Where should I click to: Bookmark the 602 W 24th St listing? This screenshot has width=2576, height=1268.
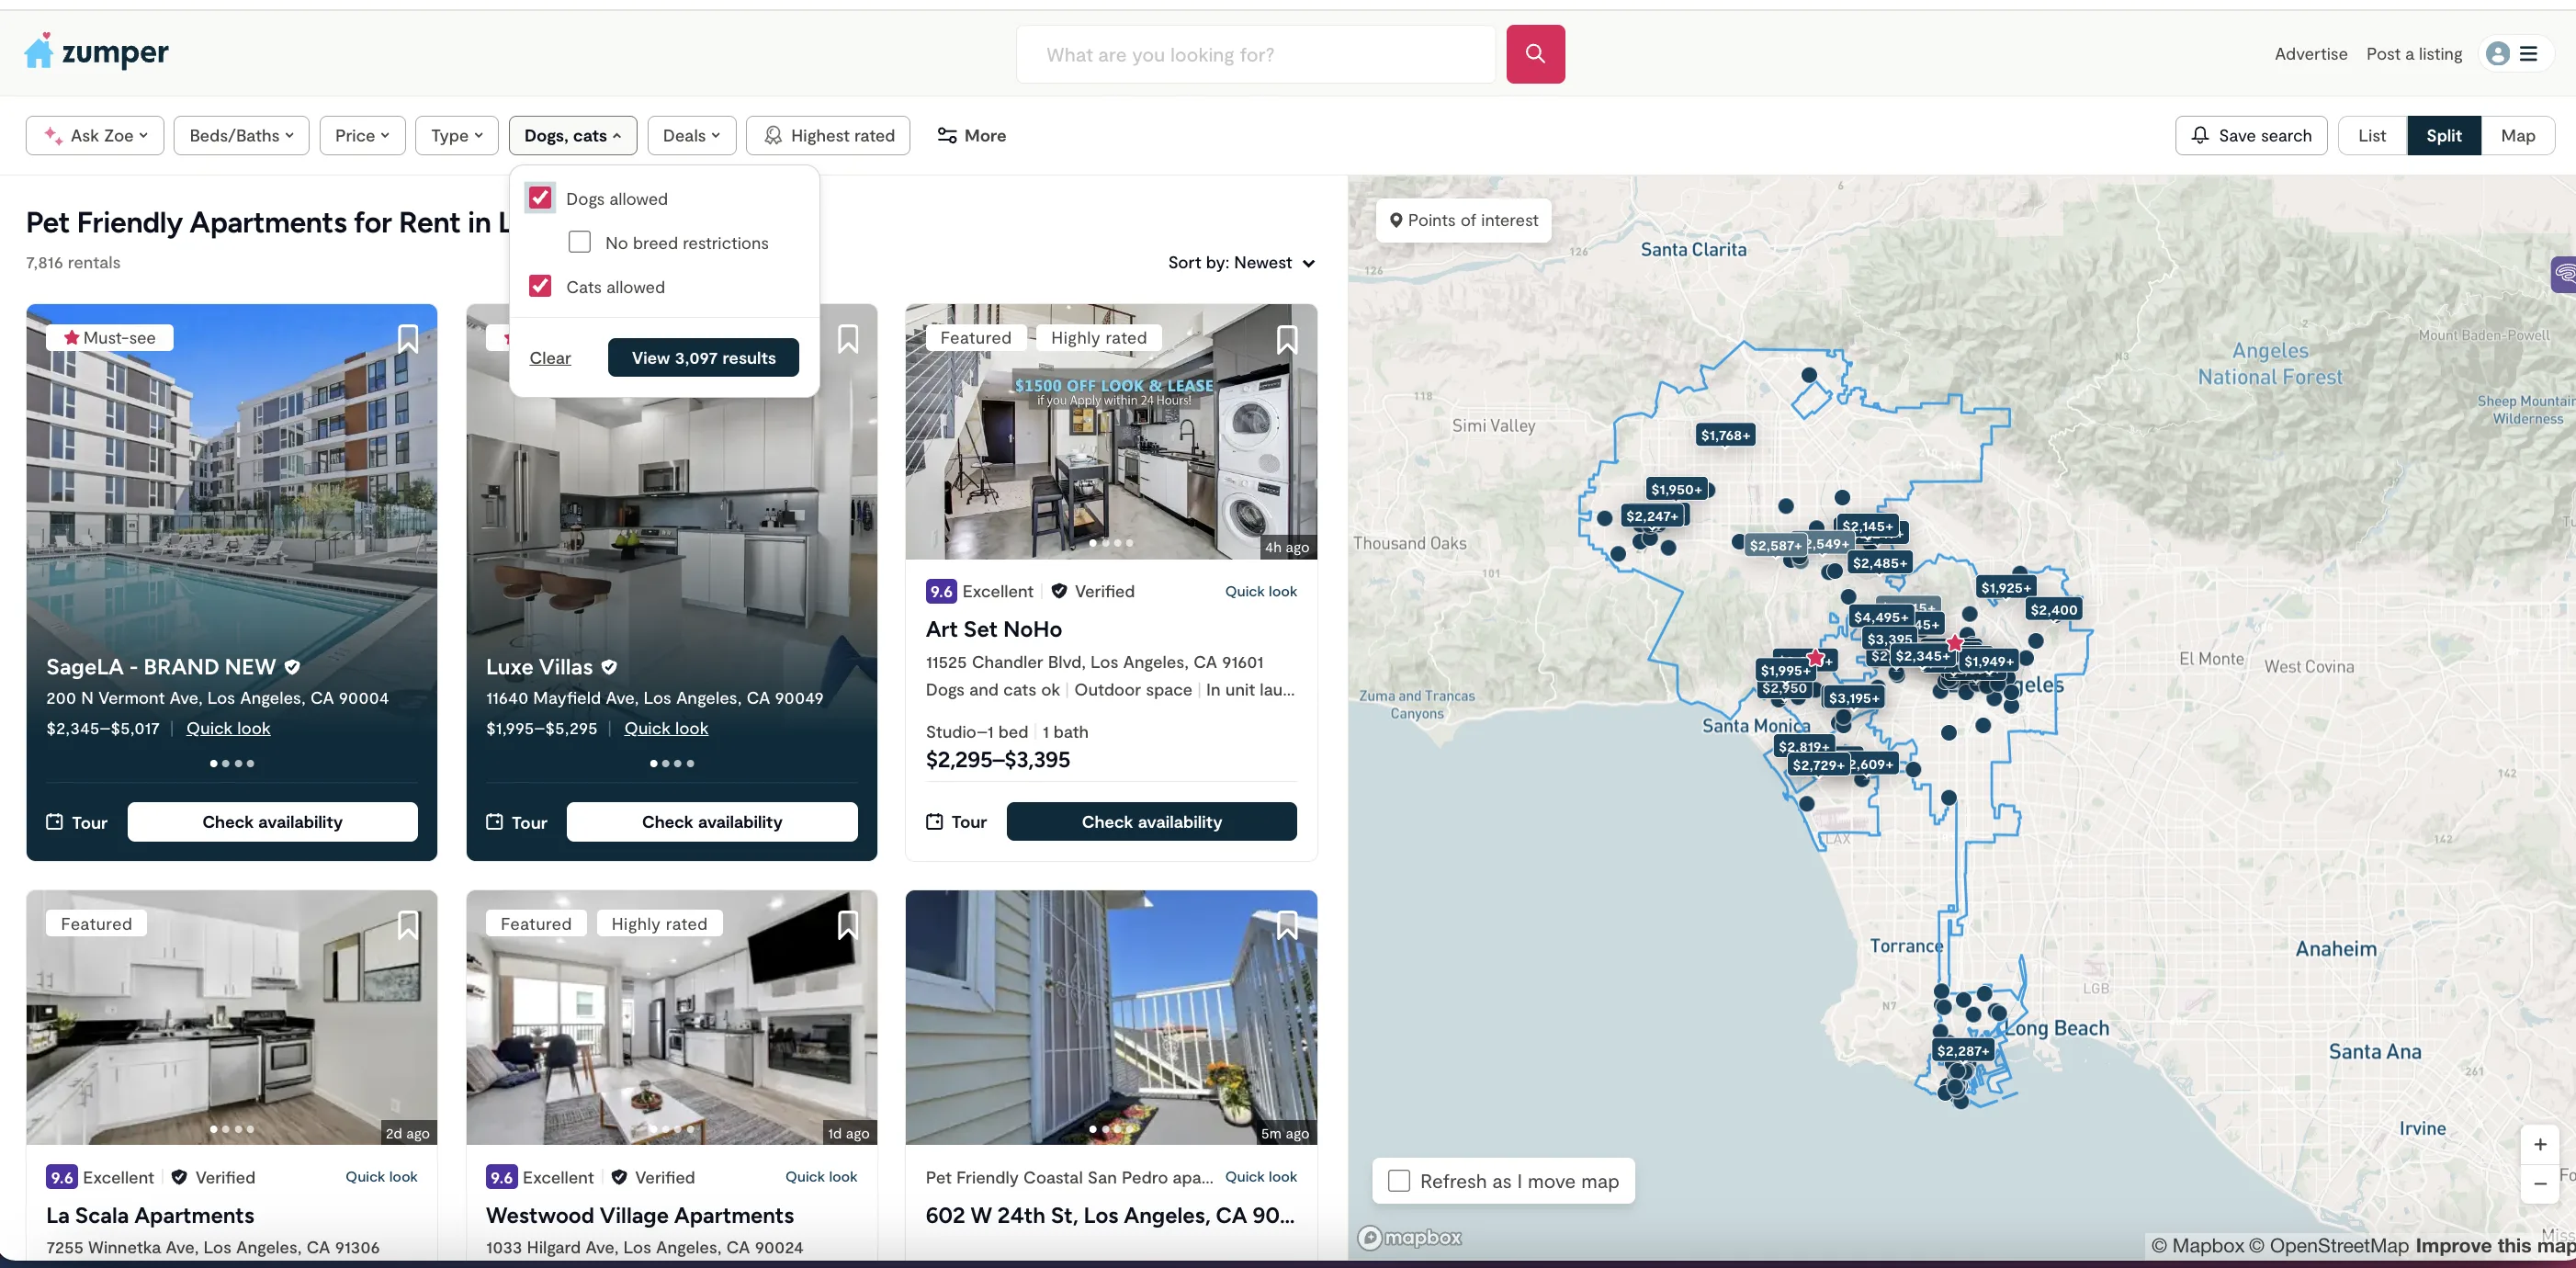click(1287, 925)
